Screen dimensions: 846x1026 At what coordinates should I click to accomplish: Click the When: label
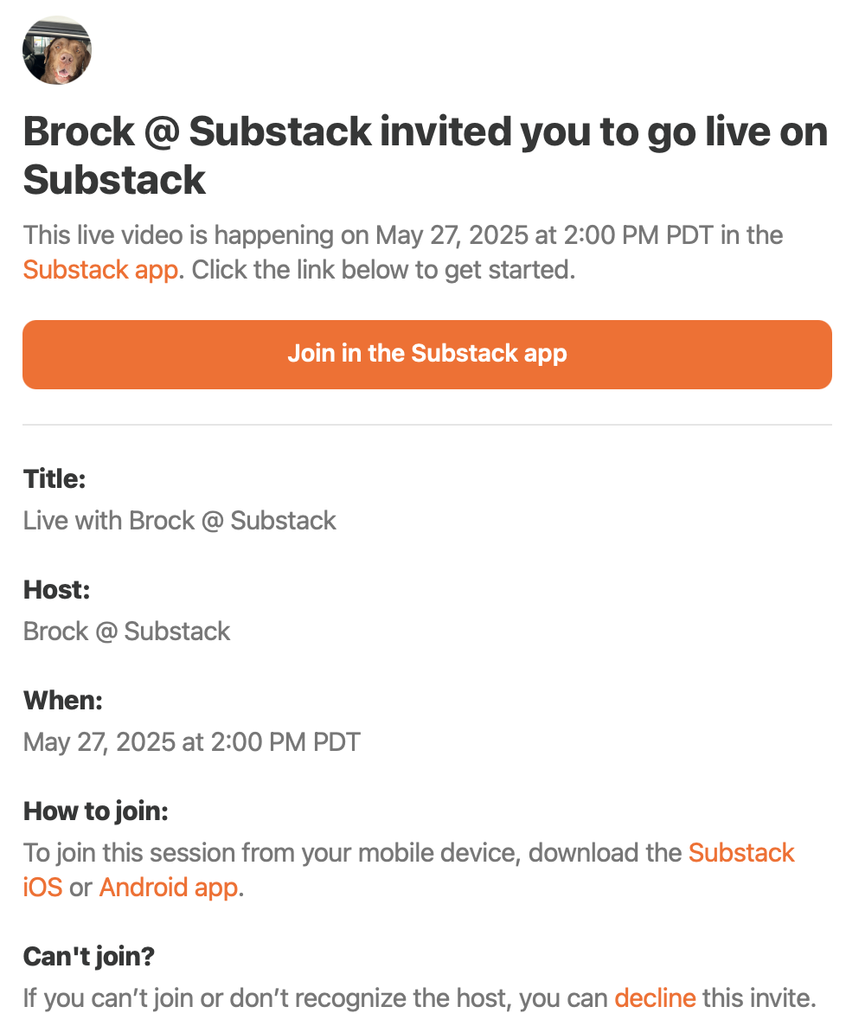tap(63, 700)
